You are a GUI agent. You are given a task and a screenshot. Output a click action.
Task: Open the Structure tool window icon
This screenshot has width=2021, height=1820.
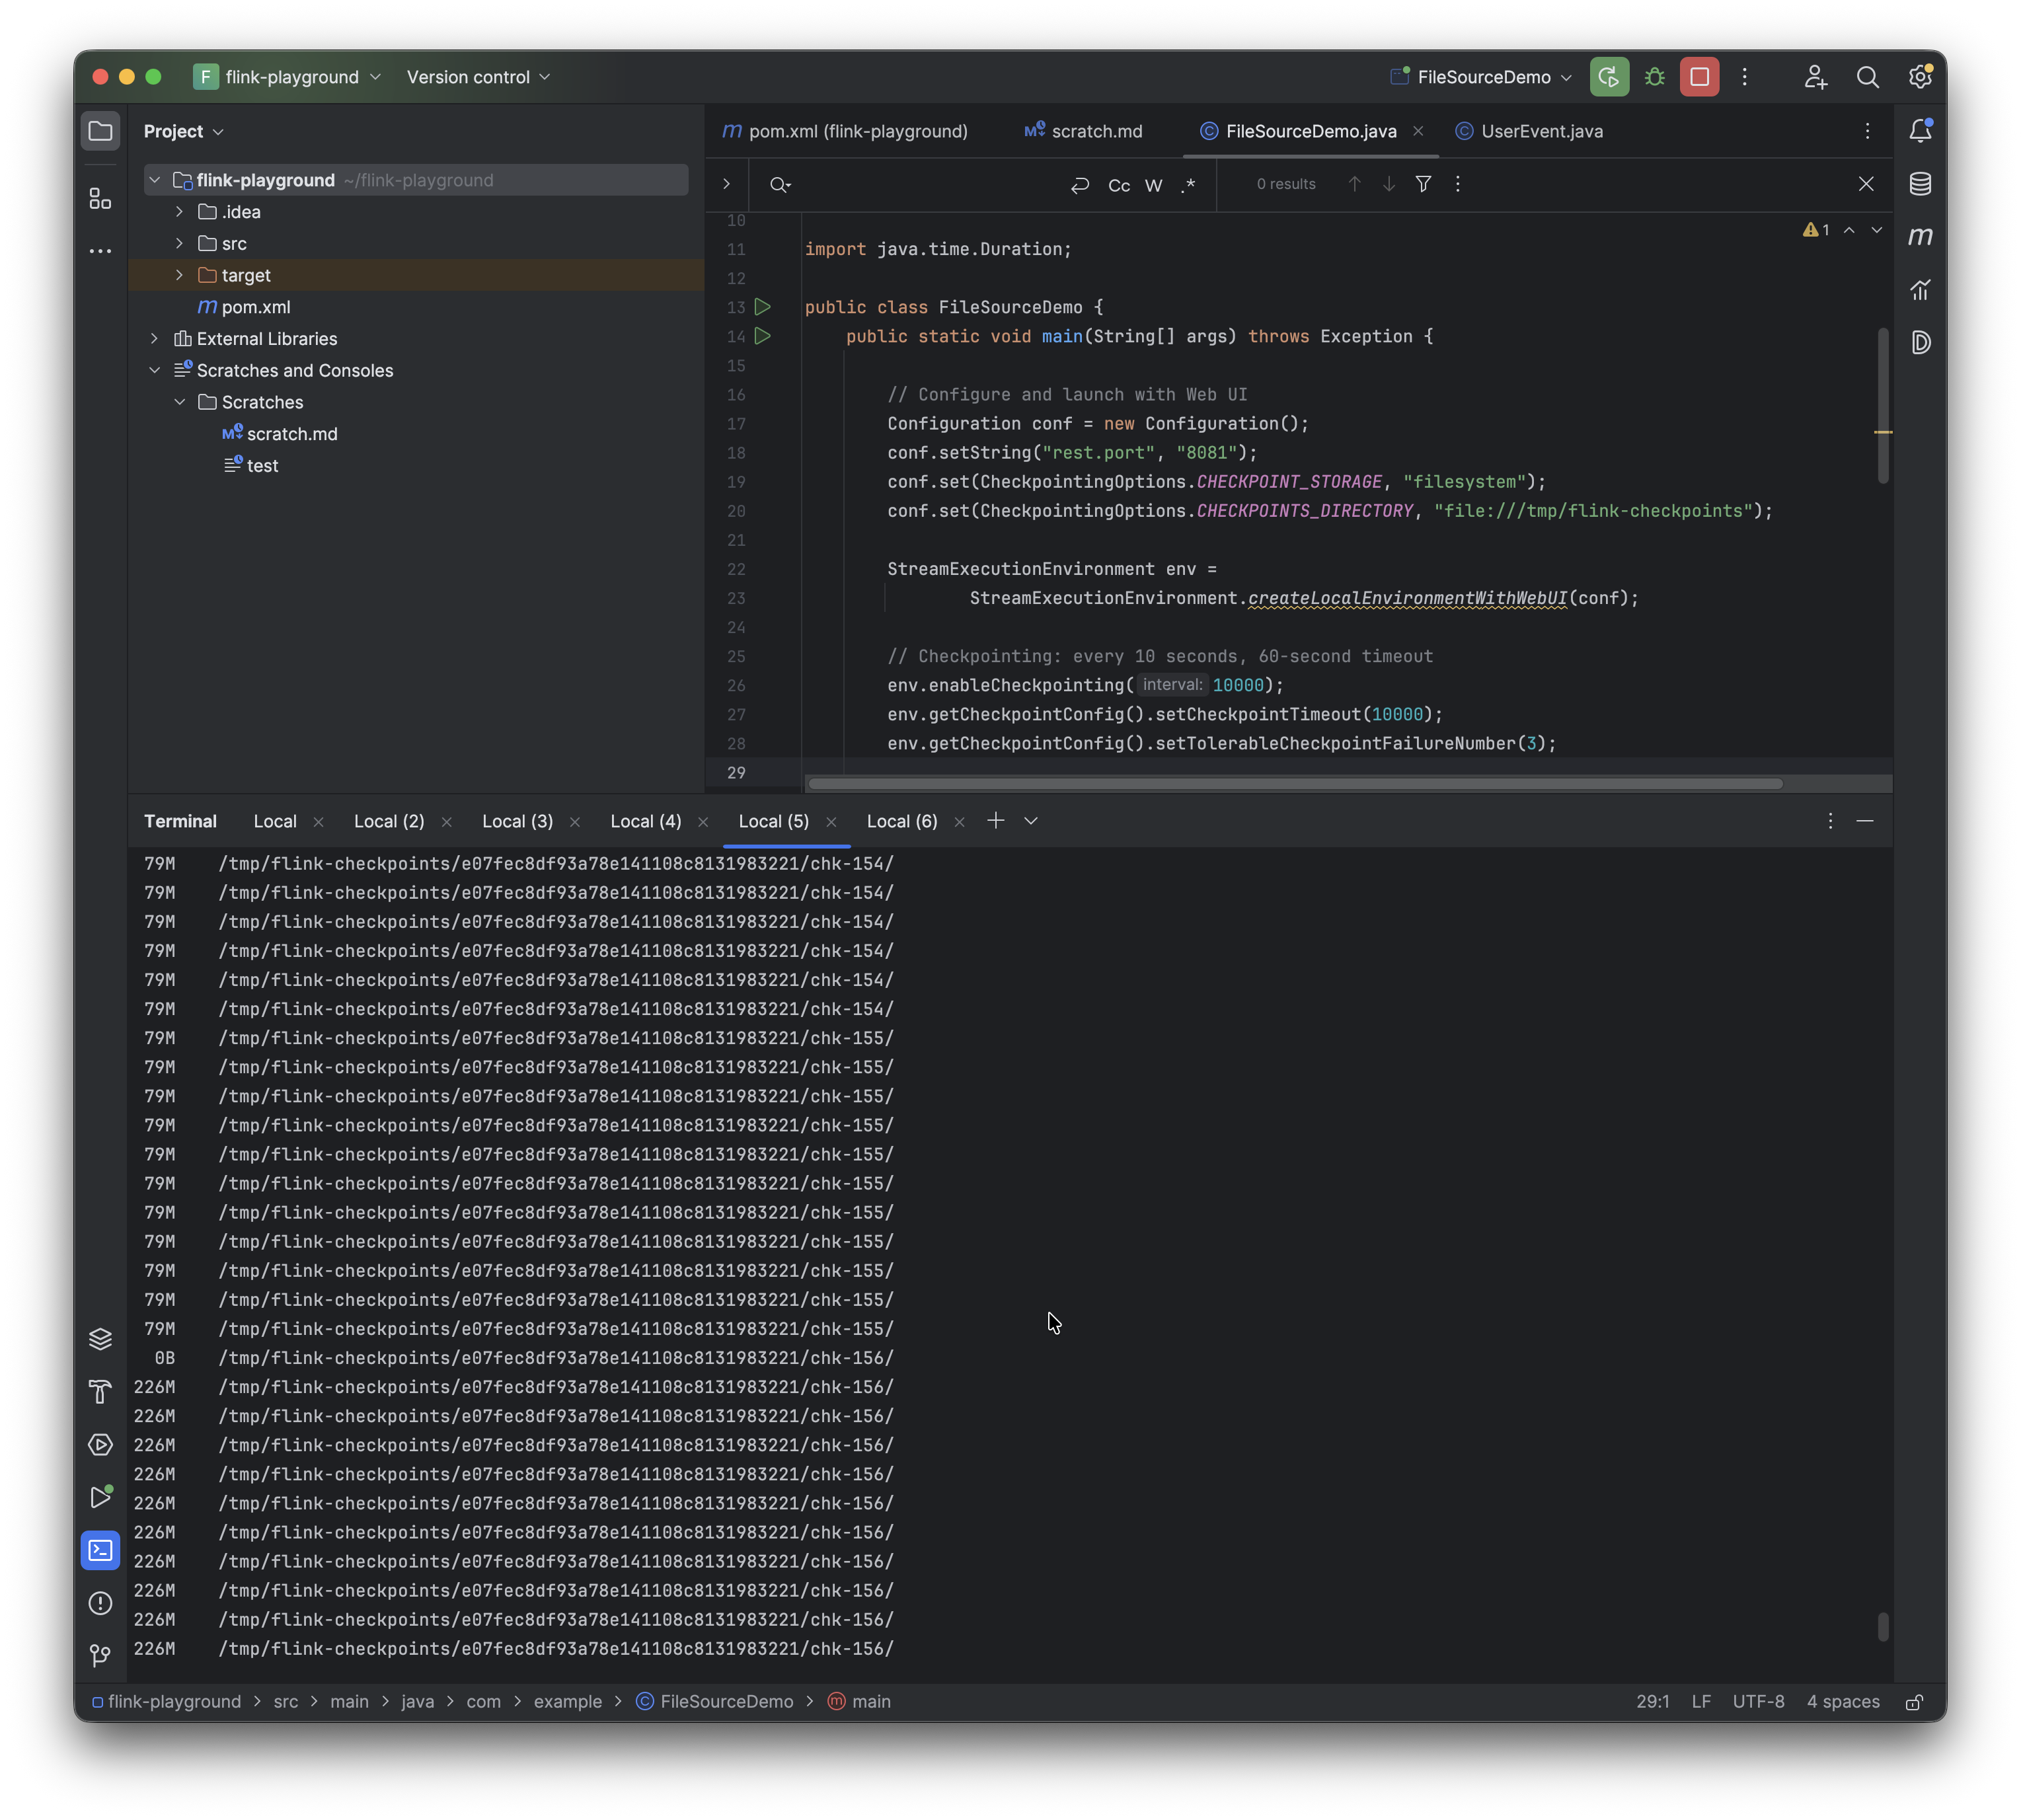[x=100, y=198]
